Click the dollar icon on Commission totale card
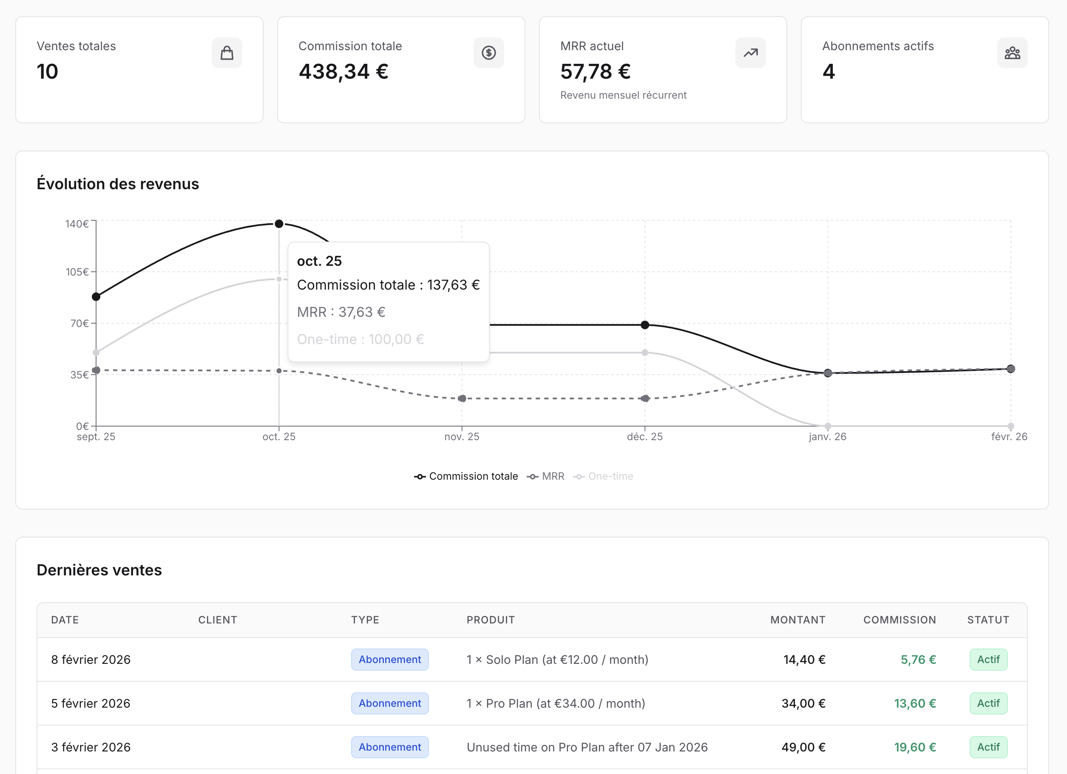 tap(489, 53)
